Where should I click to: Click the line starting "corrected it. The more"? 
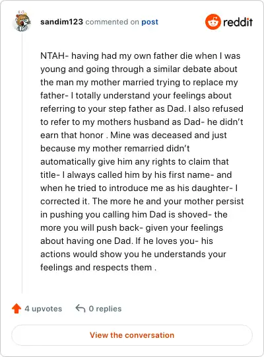(142, 201)
